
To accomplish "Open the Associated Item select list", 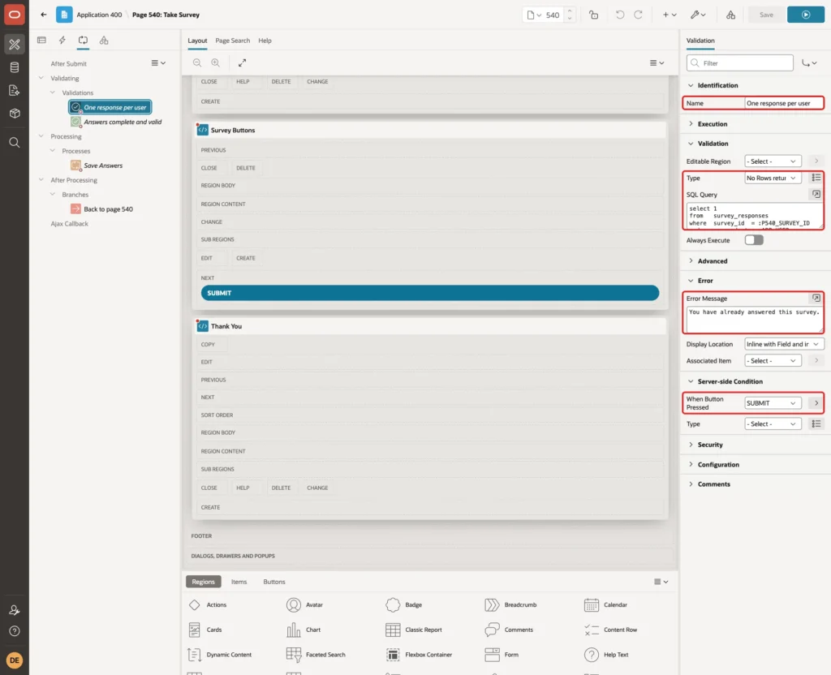I will click(x=773, y=361).
